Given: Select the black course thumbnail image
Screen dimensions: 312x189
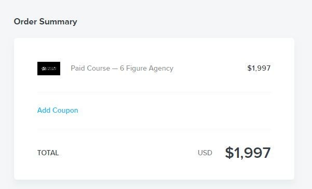Looking at the screenshot, I should point(49,69).
